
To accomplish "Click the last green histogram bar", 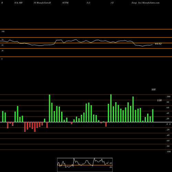I will click(x=153, y=116).
